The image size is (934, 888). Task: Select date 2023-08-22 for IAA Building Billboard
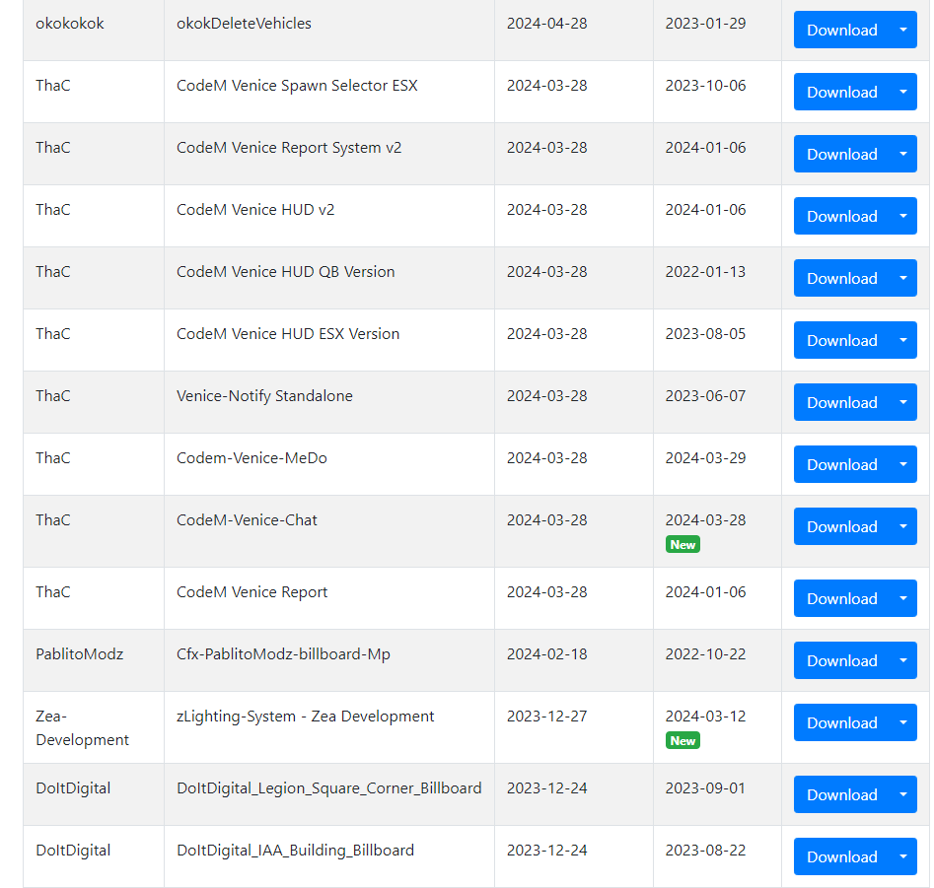coord(705,850)
